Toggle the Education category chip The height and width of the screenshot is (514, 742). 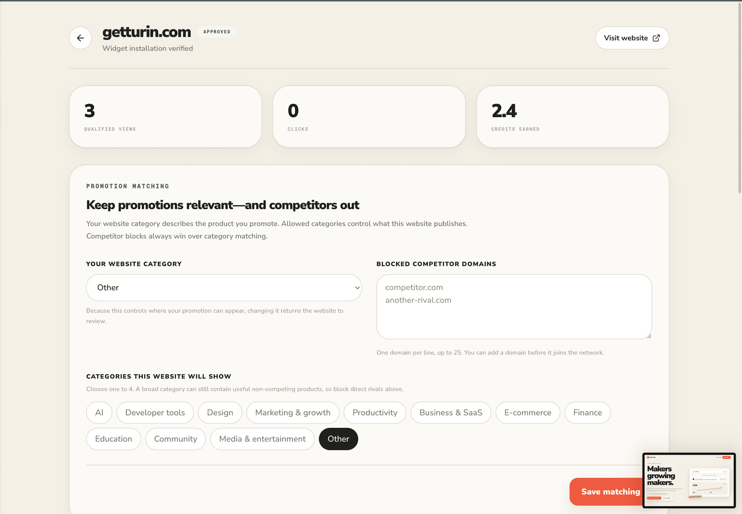114,439
